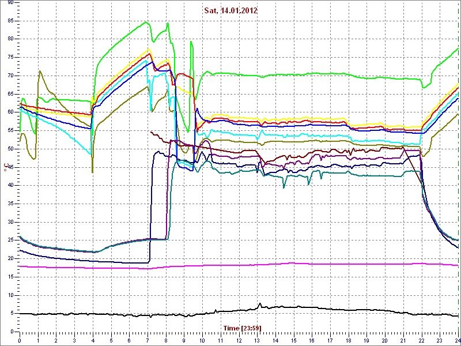Click hour 22 on the time axis

(x=422, y=340)
